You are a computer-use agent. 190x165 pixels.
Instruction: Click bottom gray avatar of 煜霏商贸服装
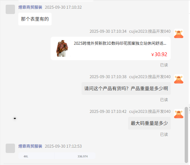pyautogui.click(x=10, y=148)
